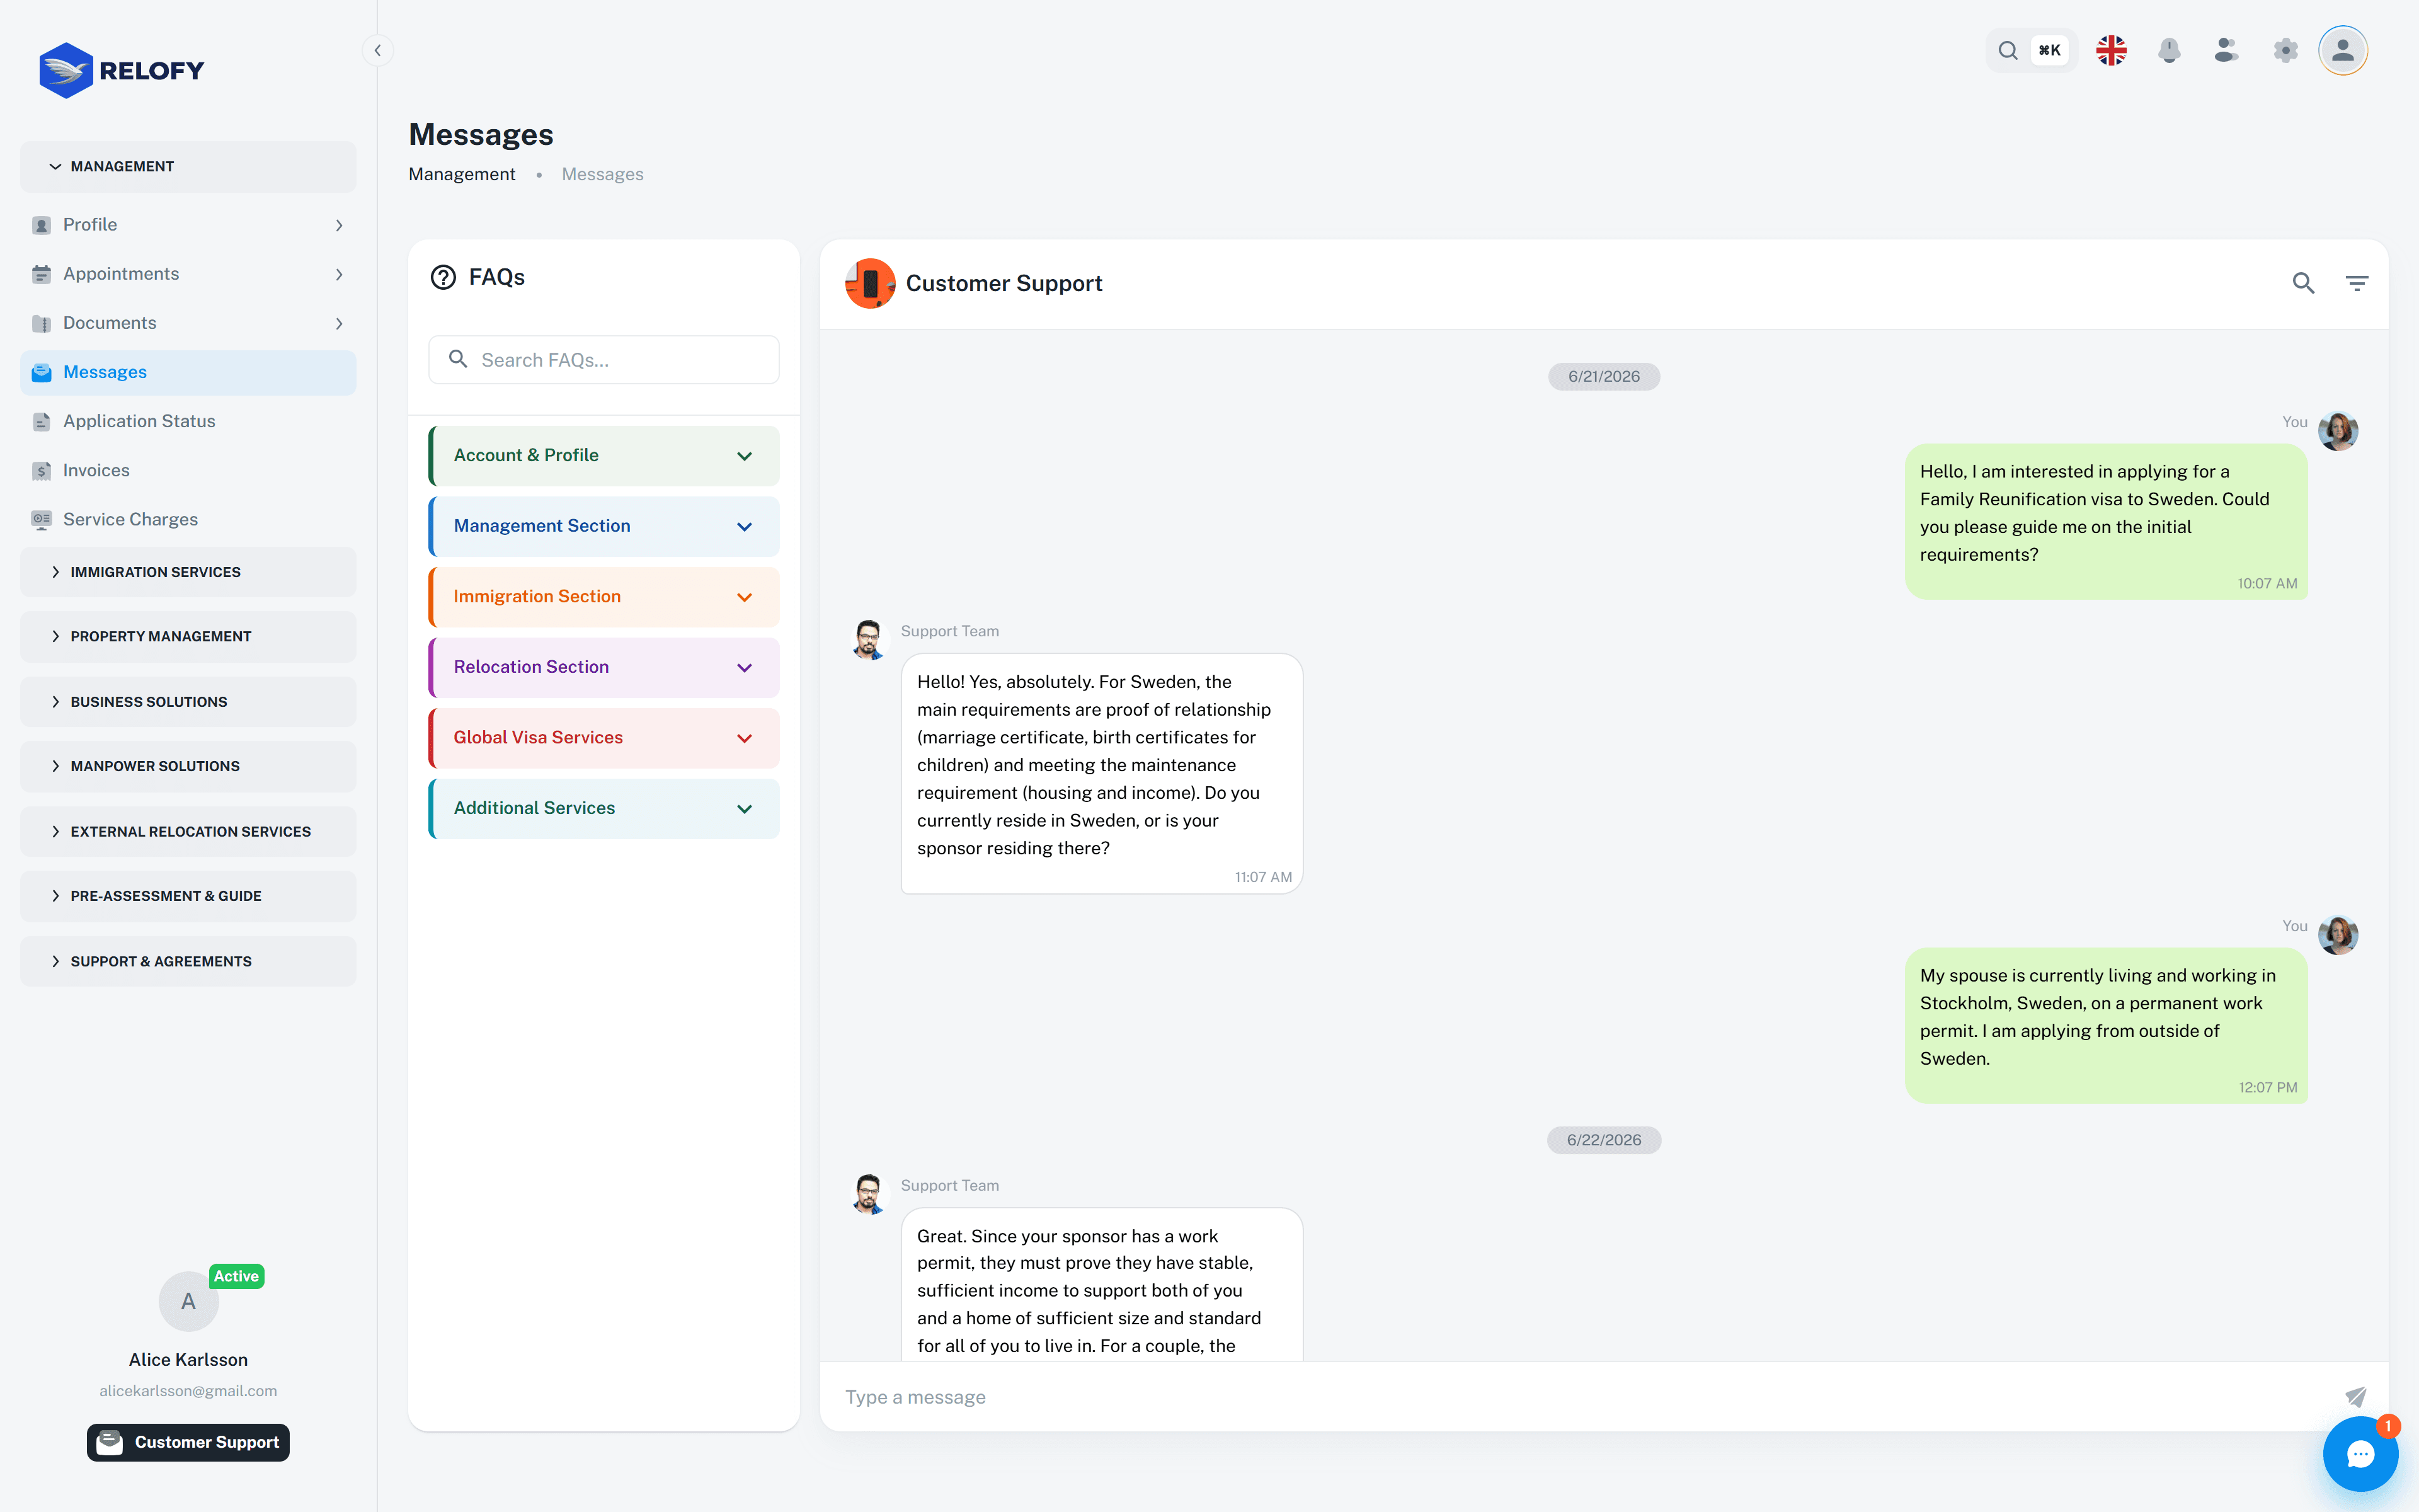The image size is (2419, 1512).
Task: Expand the PROPERTY MANAGEMENT group
Action: (188, 636)
